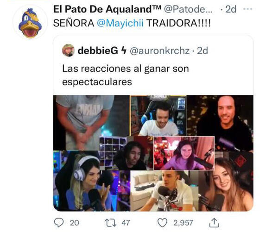
Task: Click the @Mayichii mention link
Action: [x=120, y=23]
